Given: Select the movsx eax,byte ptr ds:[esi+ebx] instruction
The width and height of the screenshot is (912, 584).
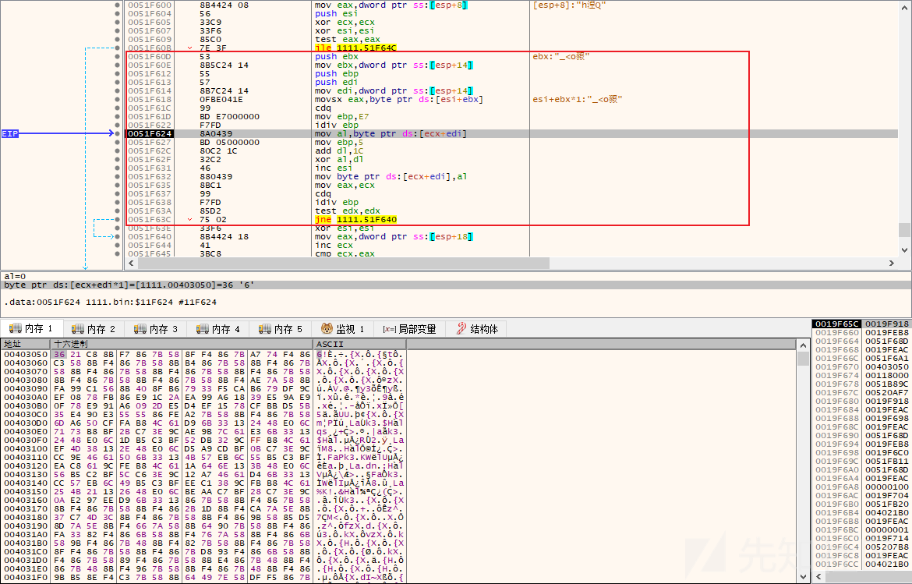Looking at the screenshot, I should pos(399,100).
